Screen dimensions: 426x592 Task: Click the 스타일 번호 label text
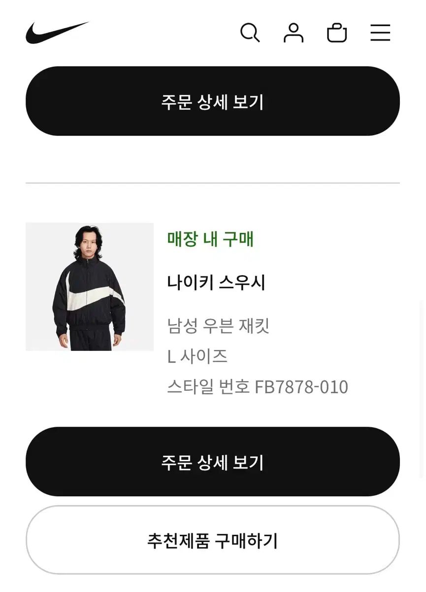pyautogui.click(x=208, y=387)
